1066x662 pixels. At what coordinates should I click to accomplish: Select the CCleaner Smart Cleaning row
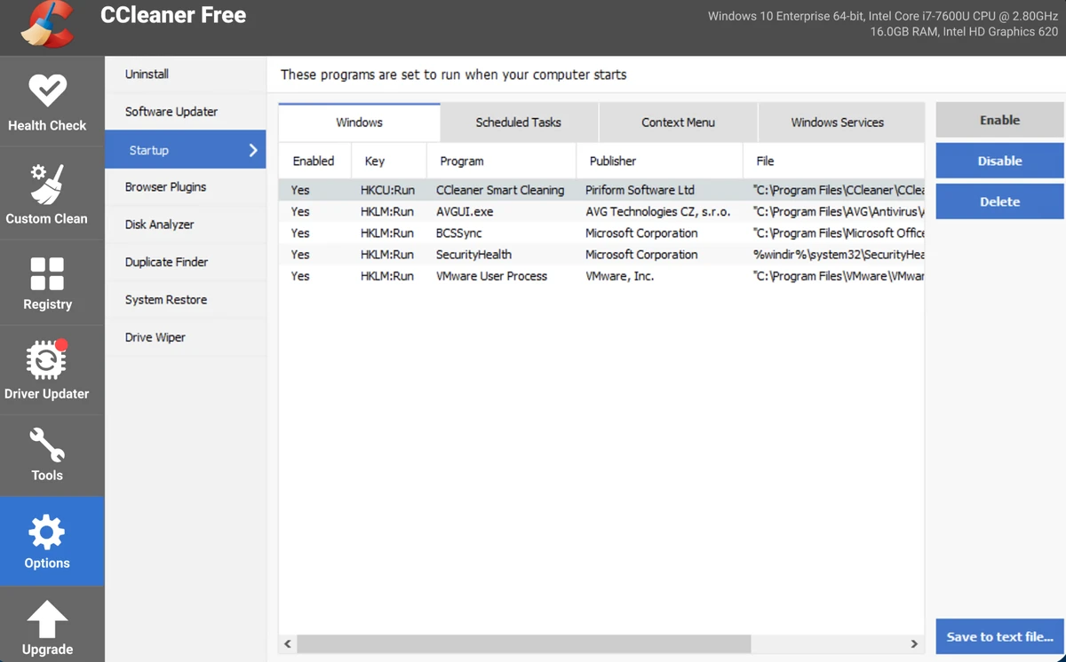[601, 190]
